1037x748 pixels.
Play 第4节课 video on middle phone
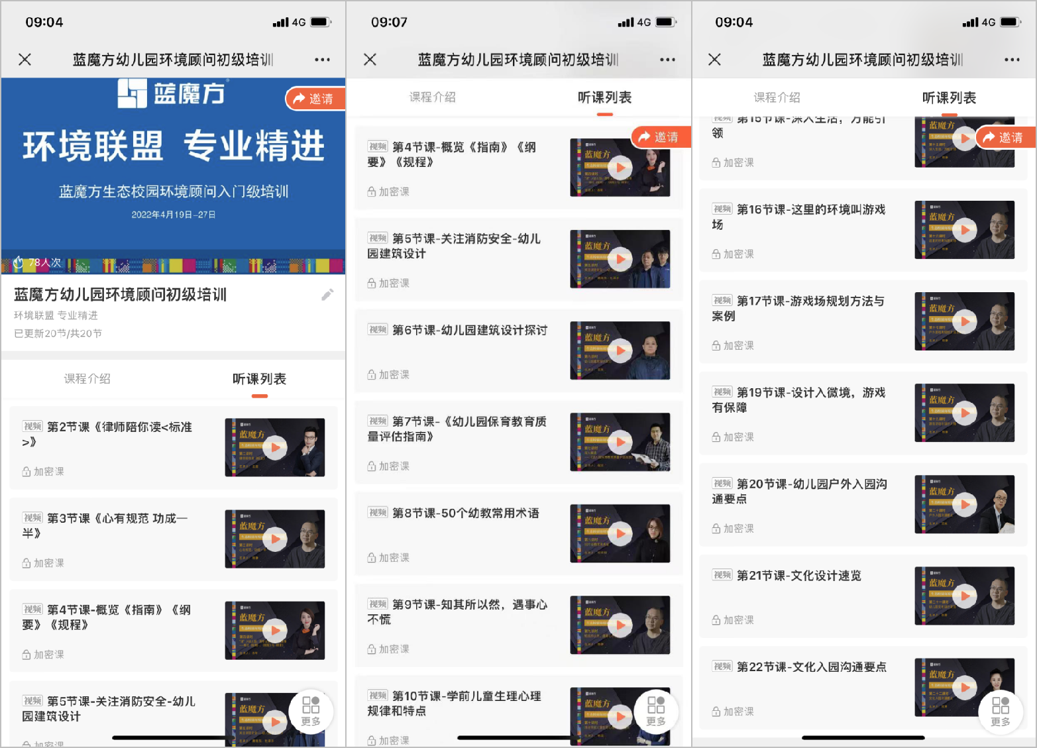coord(620,168)
